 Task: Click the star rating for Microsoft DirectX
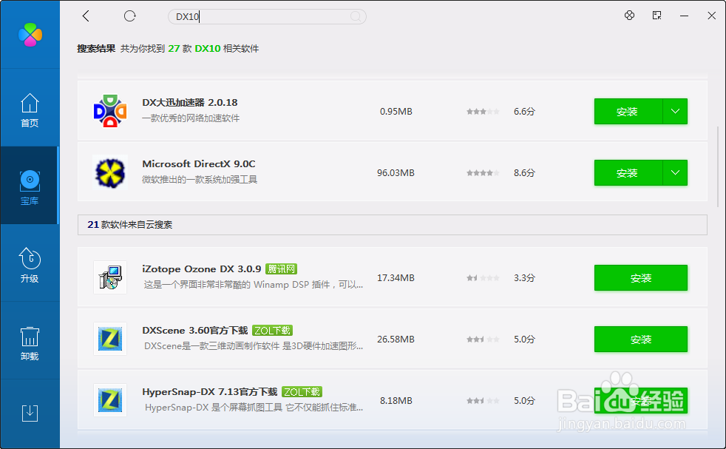click(483, 173)
